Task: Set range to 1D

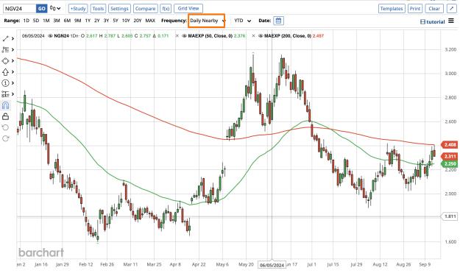Action: click(x=26, y=21)
